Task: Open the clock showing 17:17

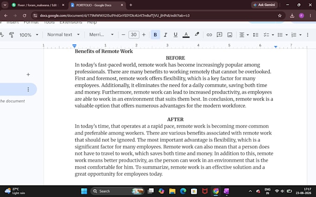Action: 303,191
